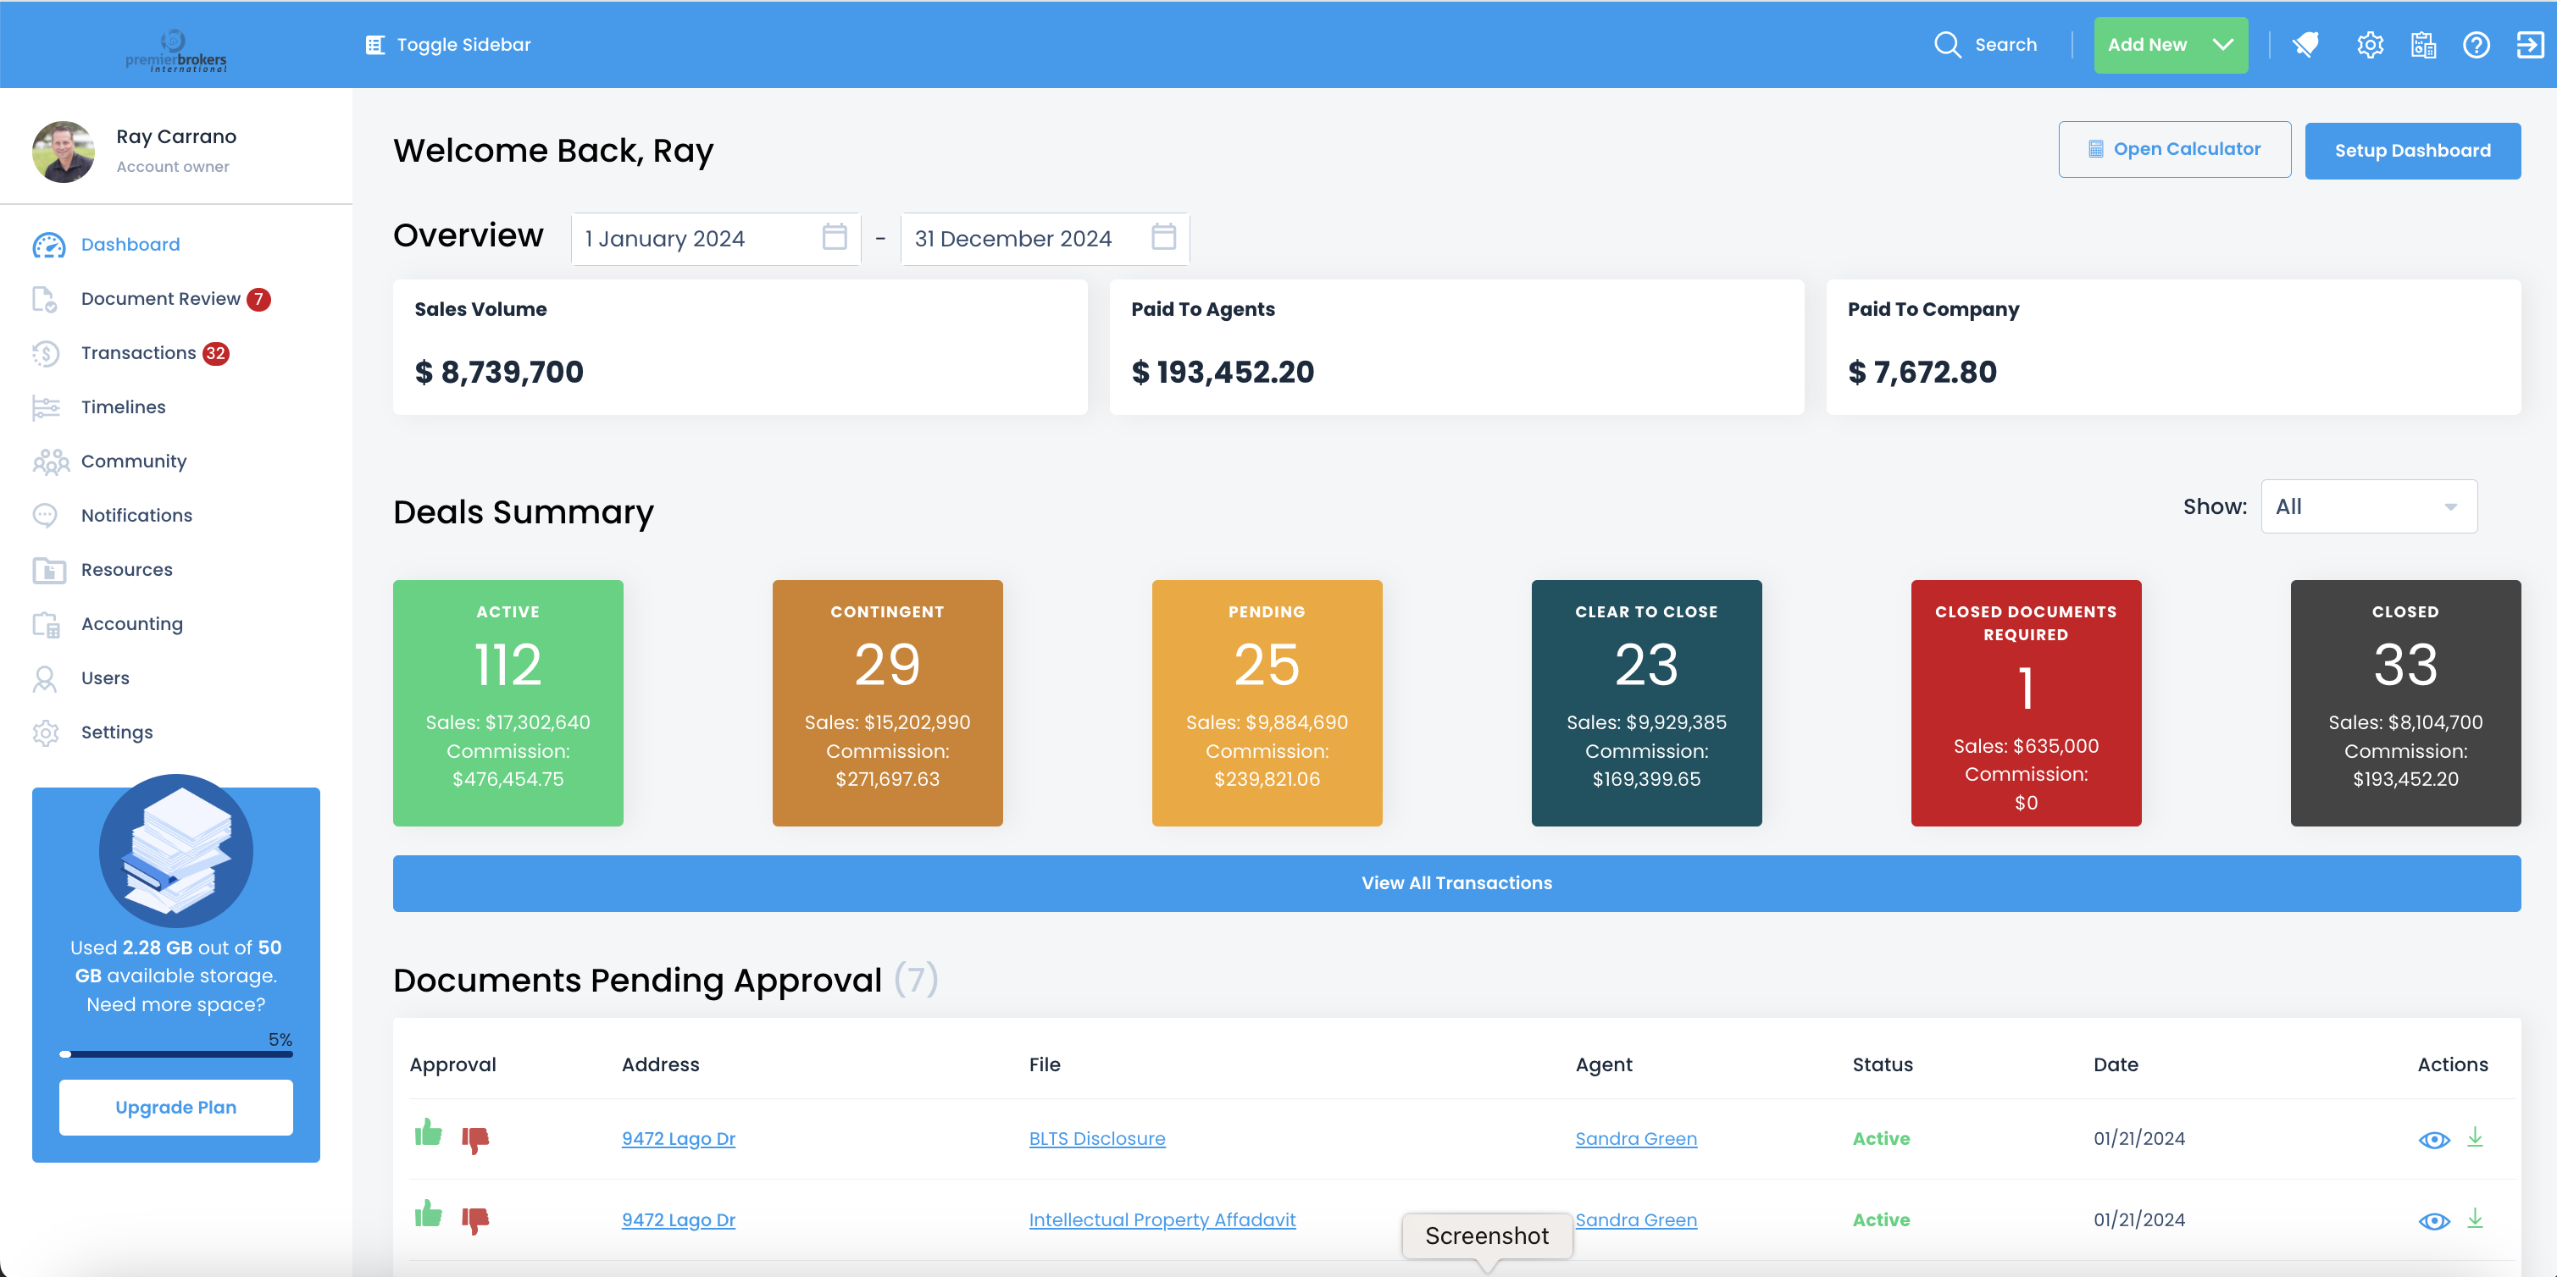Image resolution: width=2557 pixels, height=1277 pixels.
Task: Click the red 32 badge on Transactions
Action: pos(215,354)
